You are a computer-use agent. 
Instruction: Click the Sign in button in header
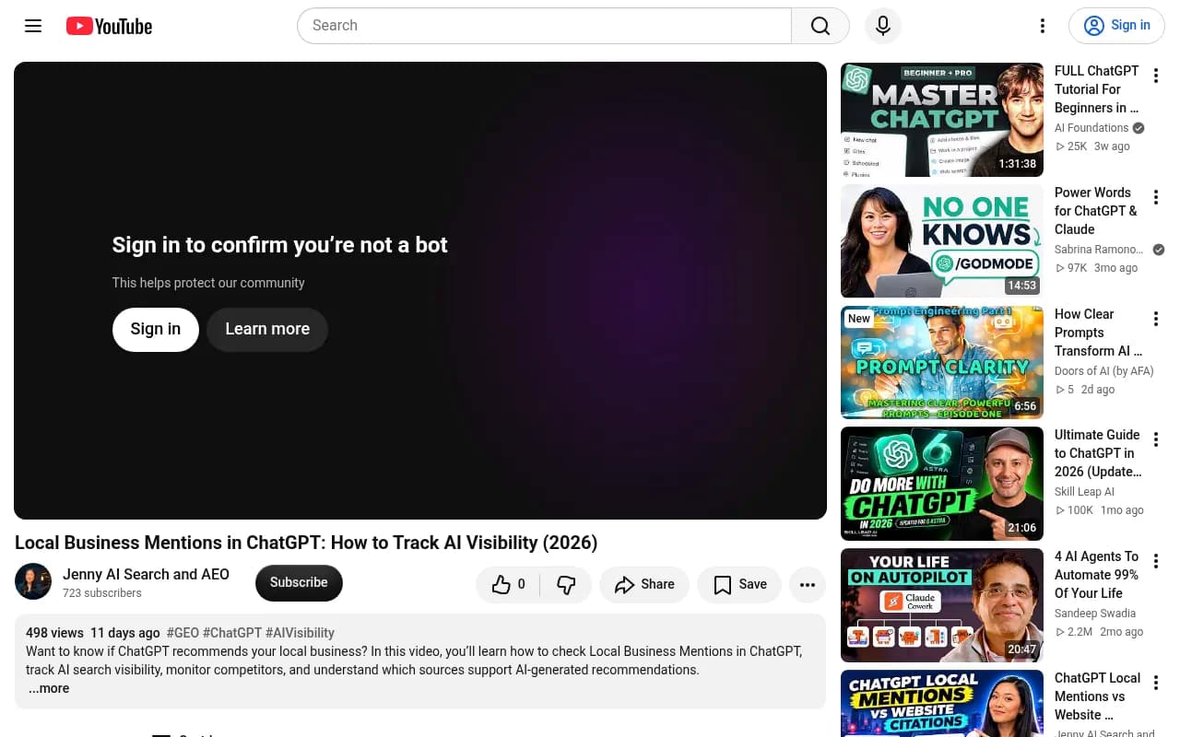click(x=1116, y=26)
